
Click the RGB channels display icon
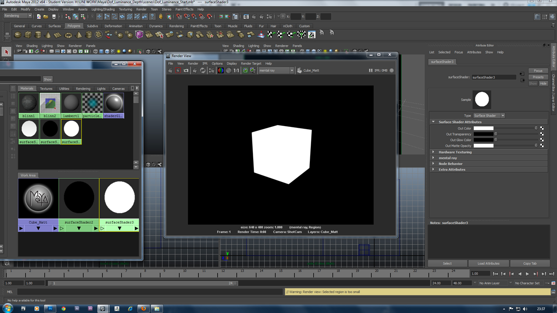220,70
